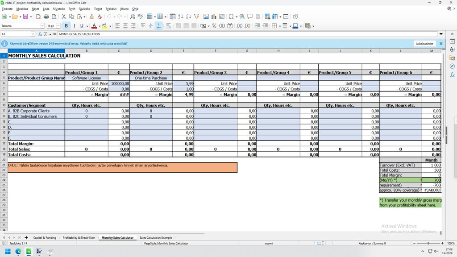457x257 pixels.
Task: Align text right
Action: [x=133, y=26]
